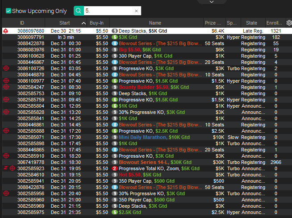This screenshot has height=218, width=292.
Task: Click the bounty target icon for tournament 3086100726
Action: point(6,68)
